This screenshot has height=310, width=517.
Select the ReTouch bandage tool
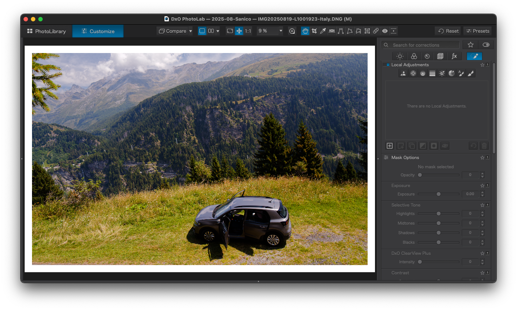pos(376,31)
